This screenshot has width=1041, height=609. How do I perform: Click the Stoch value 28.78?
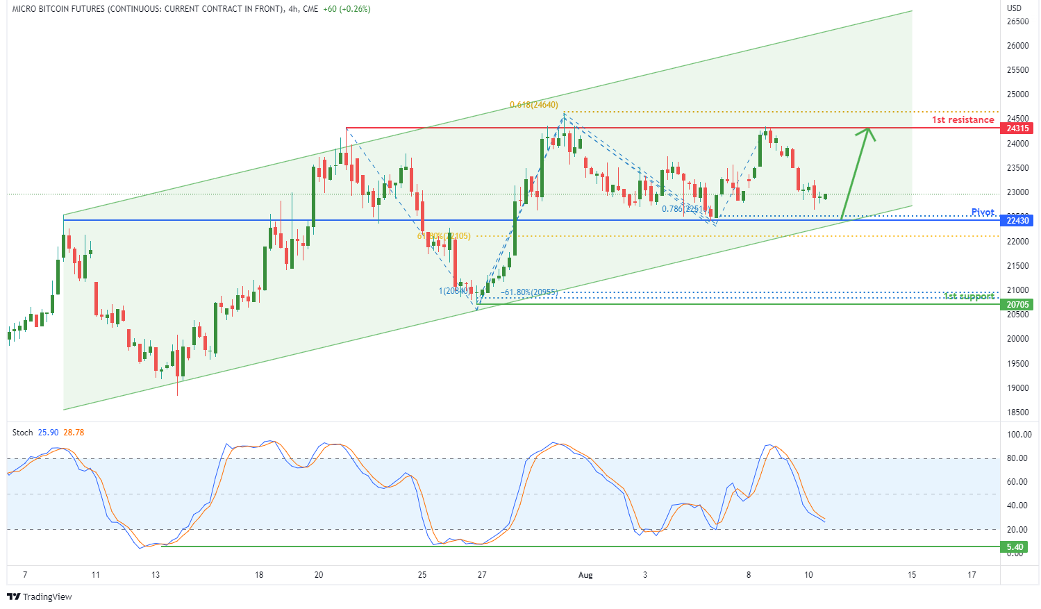(74, 433)
